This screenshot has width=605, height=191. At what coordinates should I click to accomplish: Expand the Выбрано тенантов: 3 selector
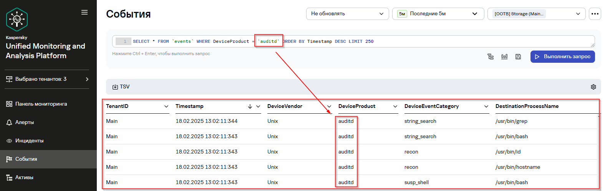47,79
